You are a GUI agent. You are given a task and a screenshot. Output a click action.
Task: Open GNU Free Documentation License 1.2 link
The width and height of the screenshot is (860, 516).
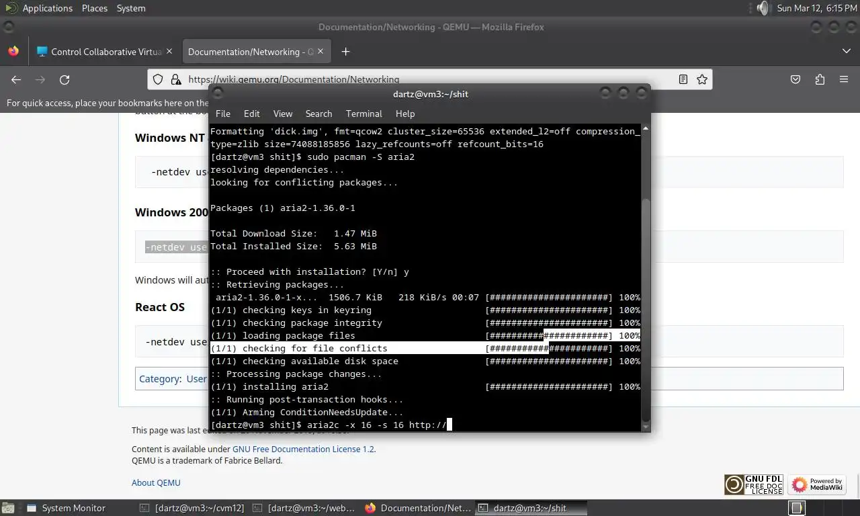point(303,449)
